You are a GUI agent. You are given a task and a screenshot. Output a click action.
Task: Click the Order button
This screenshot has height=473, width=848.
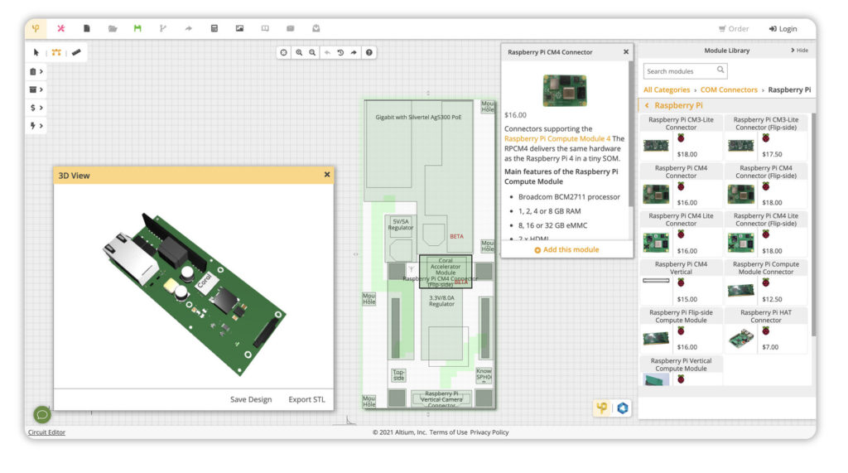734,29
